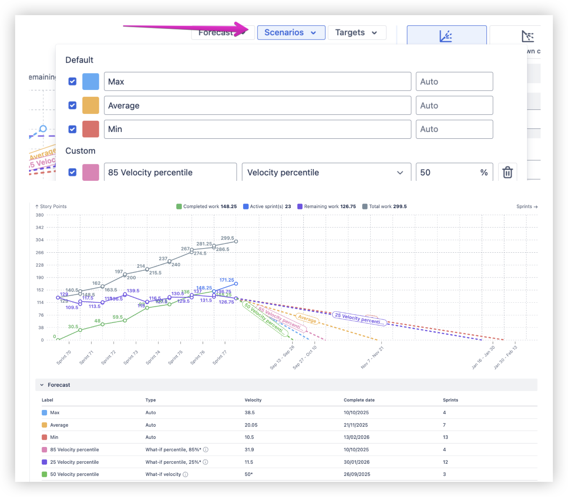Open the Scenarios dropdown
Image resolution: width=568 pixels, height=497 pixels.
291,33
